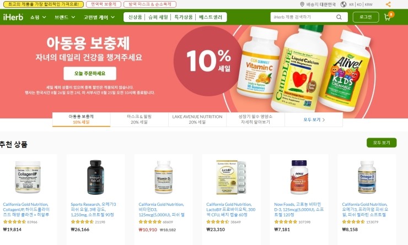The width and height of the screenshot is (408, 245).
Task: Open the Sports Research omega-3 product image
Action: (95, 177)
